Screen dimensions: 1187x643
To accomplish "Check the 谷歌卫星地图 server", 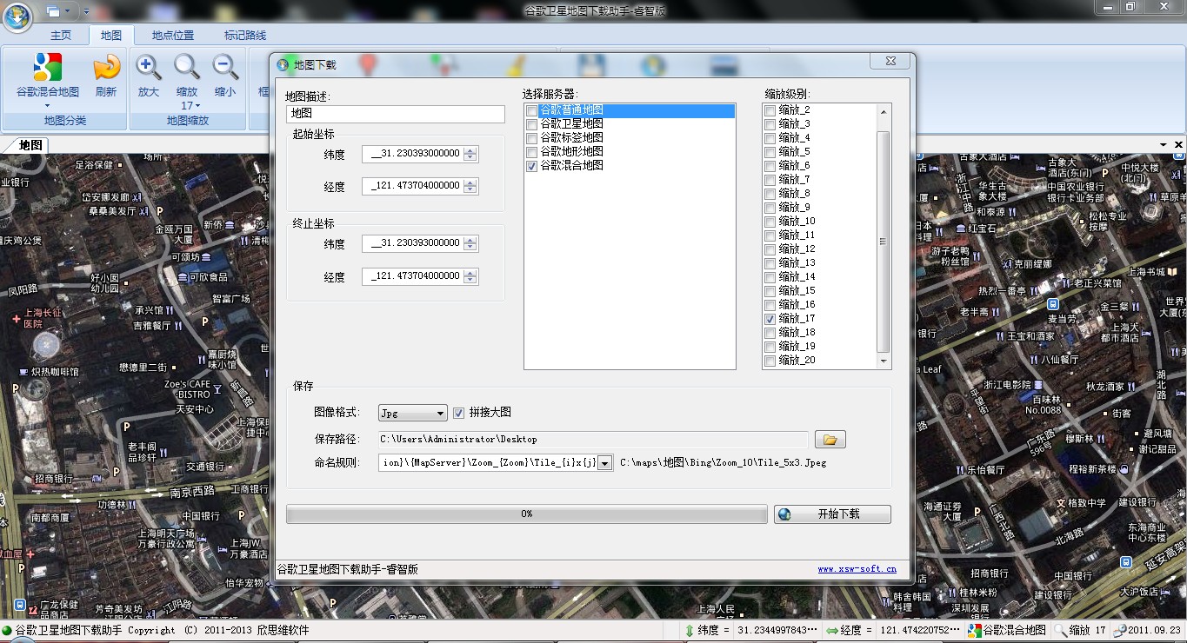I will click(x=531, y=124).
